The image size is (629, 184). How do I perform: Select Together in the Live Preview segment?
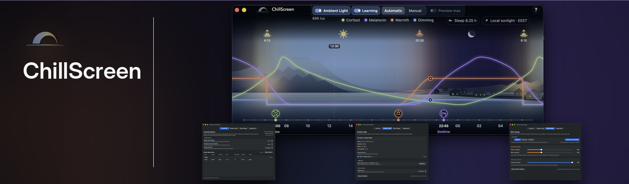[x=531, y=140]
